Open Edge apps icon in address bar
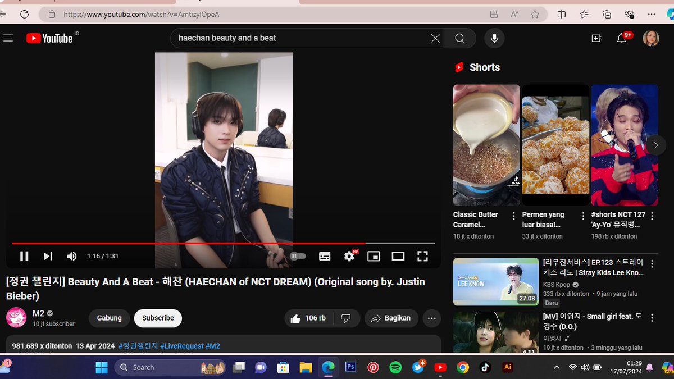The image size is (674, 379). [x=494, y=15]
